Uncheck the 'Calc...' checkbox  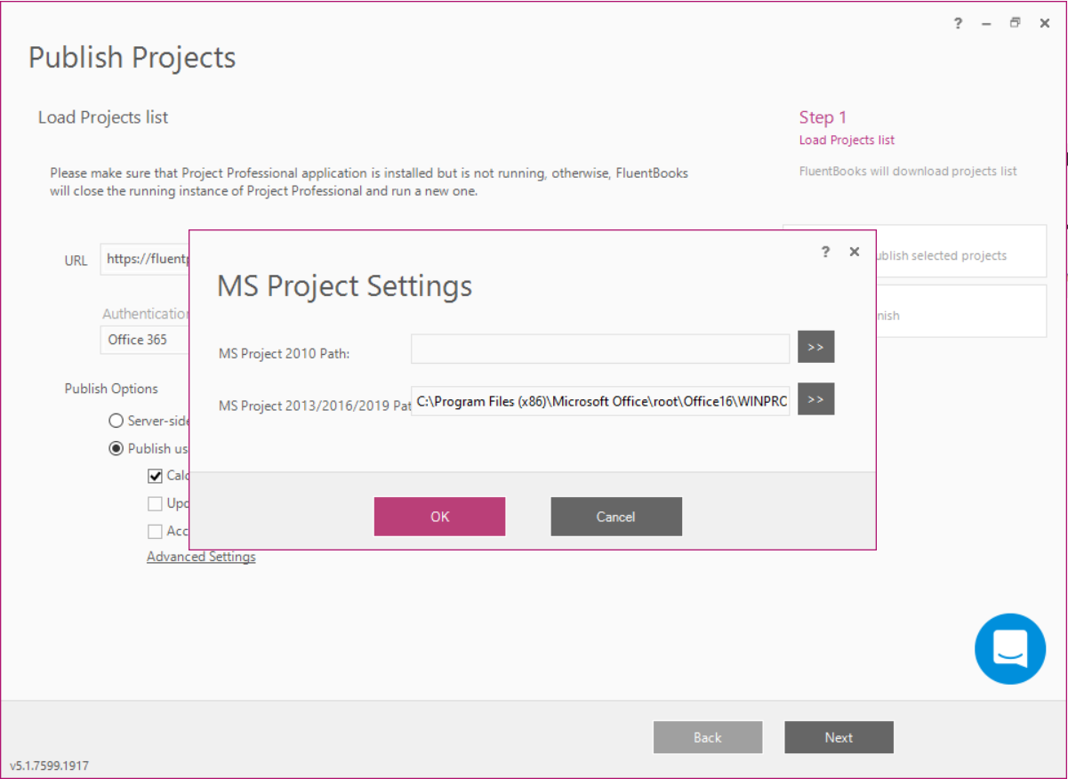(155, 476)
